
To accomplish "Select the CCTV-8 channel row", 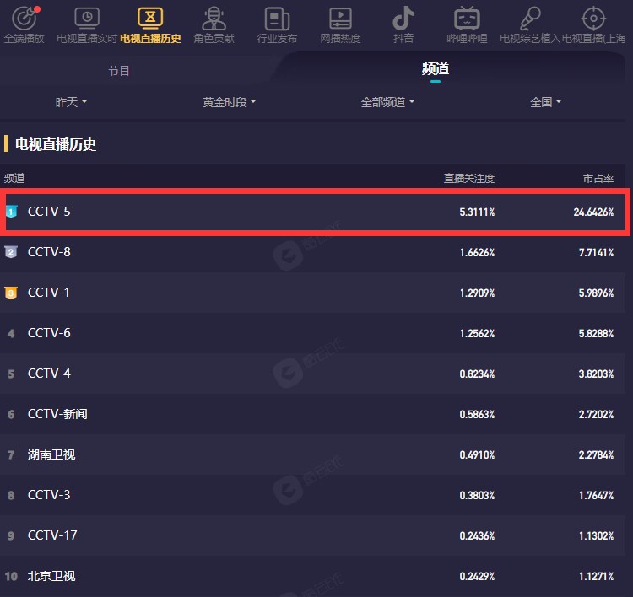I will coord(312,252).
